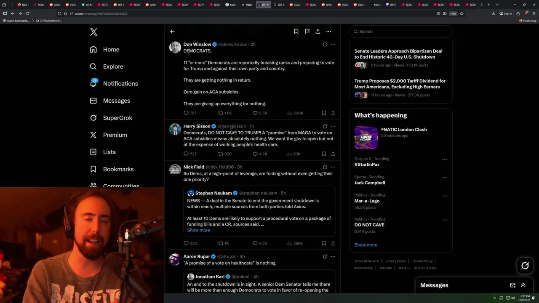The image size is (539, 303).
Task: Reply to Don Winslow's post
Action: tap(186, 113)
